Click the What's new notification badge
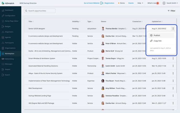Screen dimensions: 180x113 coord(157,3)
